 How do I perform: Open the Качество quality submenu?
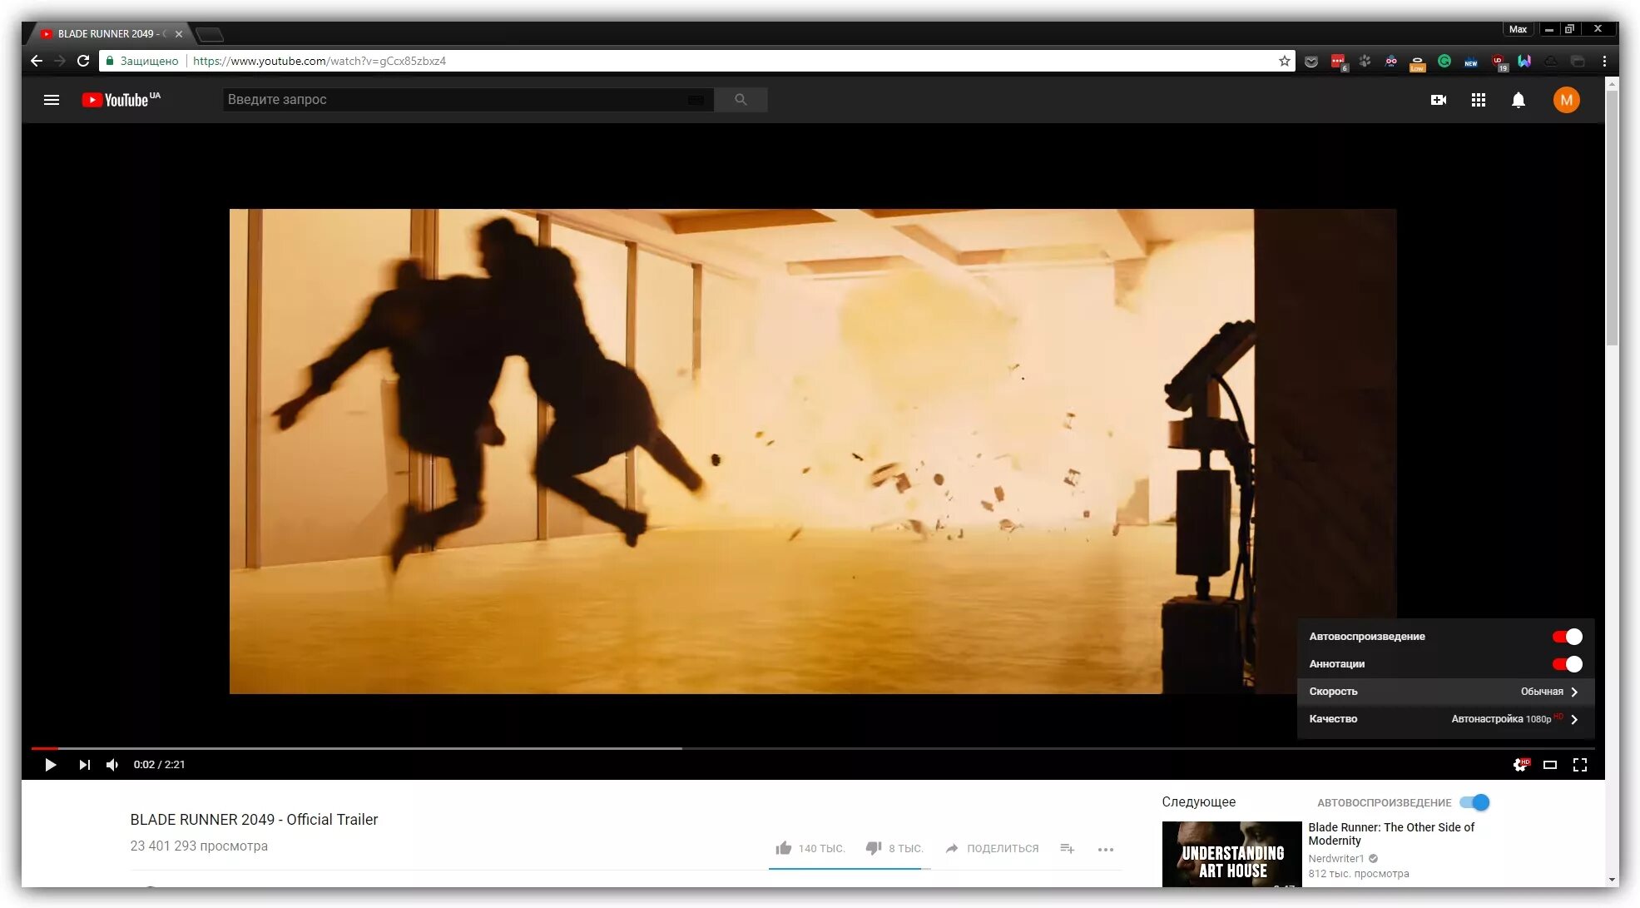(x=1445, y=719)
